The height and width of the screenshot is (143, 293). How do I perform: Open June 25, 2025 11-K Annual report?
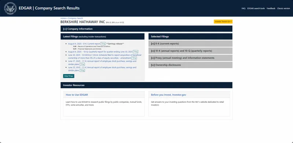pyautogui.click(x=102, y=69)
